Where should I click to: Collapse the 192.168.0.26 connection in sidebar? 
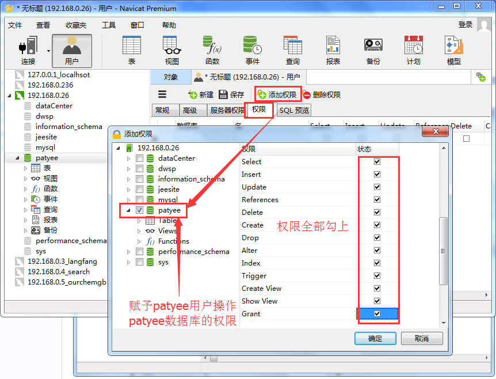click(x=9, y=95)
